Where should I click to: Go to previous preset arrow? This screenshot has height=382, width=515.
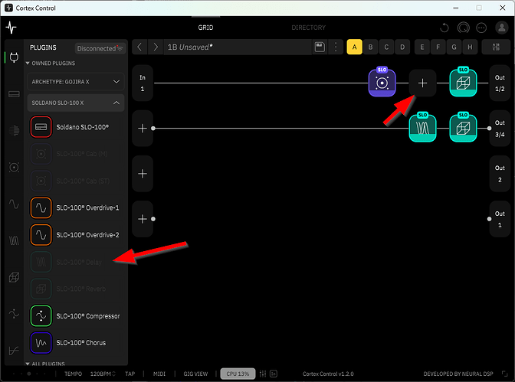(x=139, y=47)
